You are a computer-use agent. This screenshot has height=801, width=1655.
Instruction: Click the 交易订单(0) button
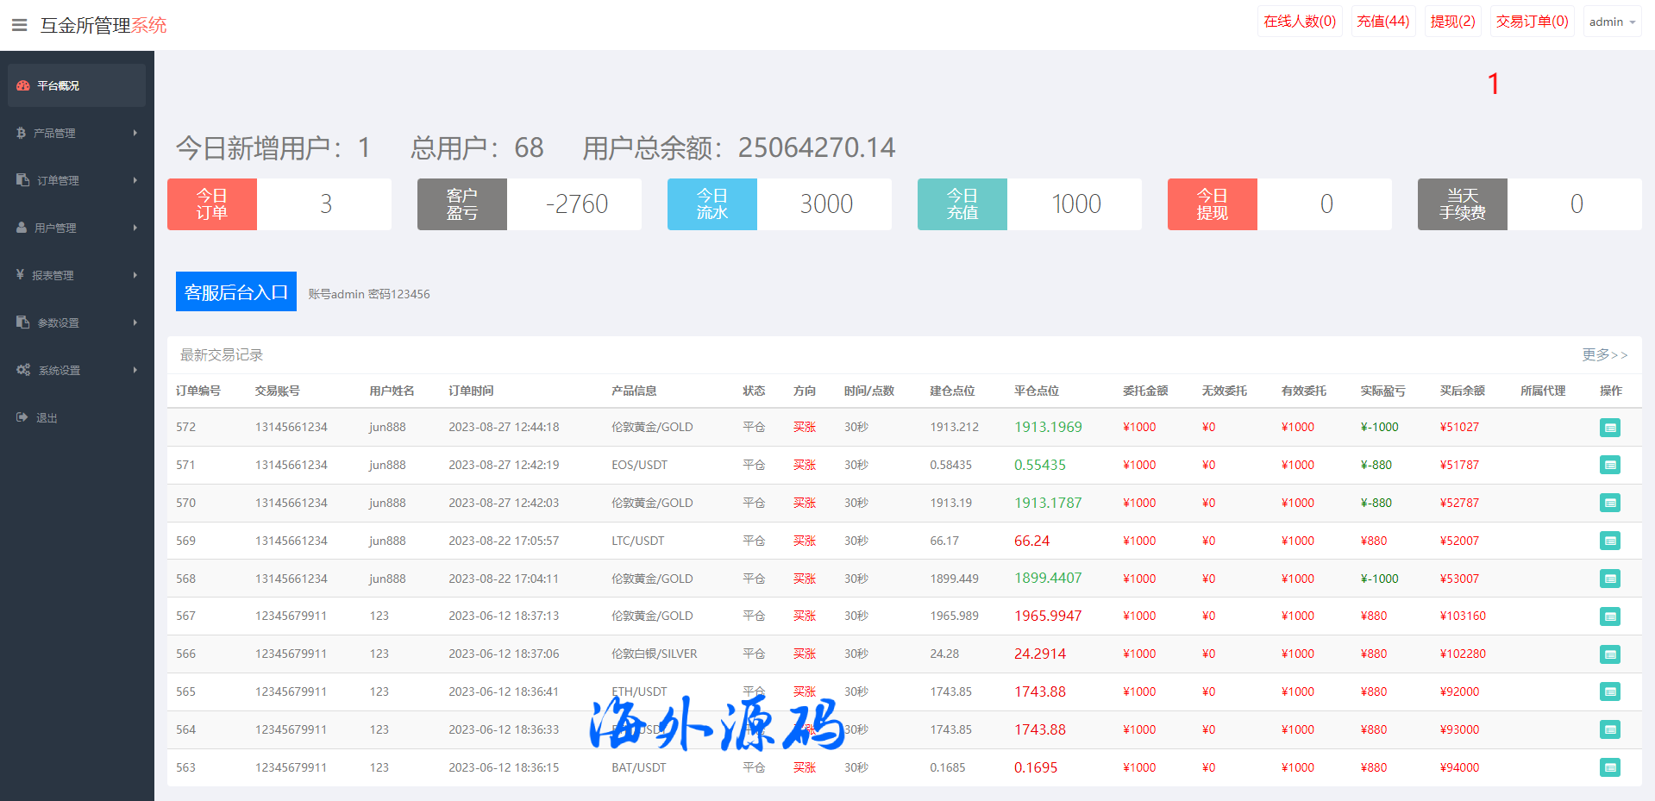[x=1532, y=22]
